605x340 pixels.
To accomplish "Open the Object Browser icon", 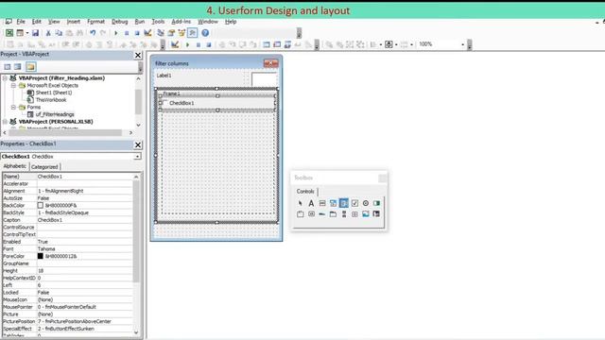I will (181, 33).
